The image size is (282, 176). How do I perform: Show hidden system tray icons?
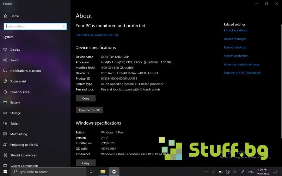tap(207, 172)
